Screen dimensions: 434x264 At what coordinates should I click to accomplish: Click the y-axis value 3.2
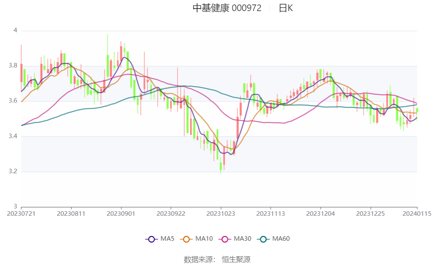(x=13, y=171)
